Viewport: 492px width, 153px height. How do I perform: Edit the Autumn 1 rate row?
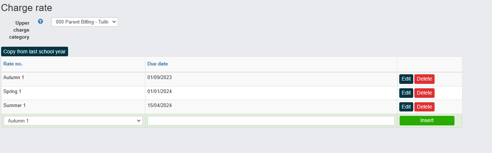[x=406, y=79]
